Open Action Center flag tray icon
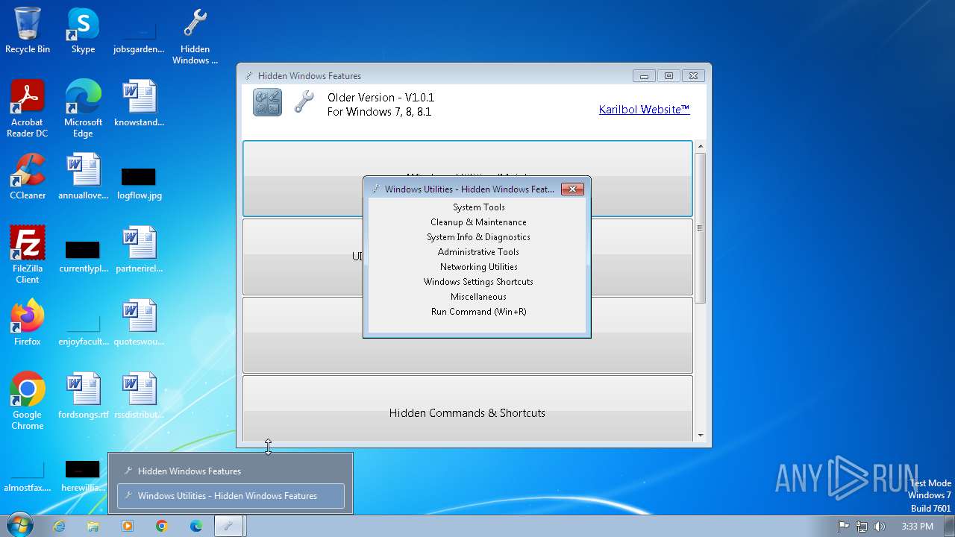This screenshot has height=537, width=955. 844,526
